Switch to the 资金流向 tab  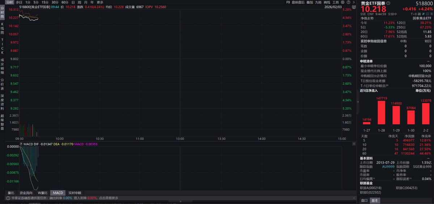26,193
